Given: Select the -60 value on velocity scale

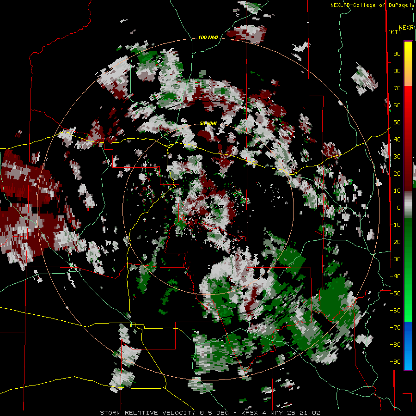Looking at the screenshot, I should point(395,311).
